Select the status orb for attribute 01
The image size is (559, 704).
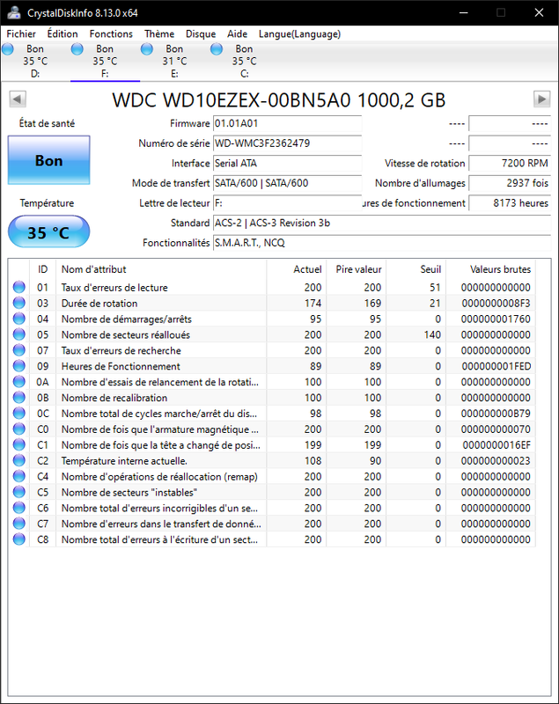coord(18,288)
